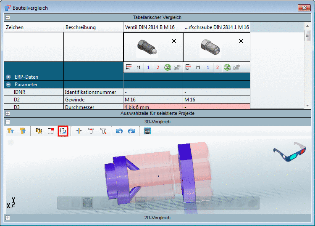Select the D3 parameter cell
Viewport: 315px width, 226px height.
(x=34, y=106)
